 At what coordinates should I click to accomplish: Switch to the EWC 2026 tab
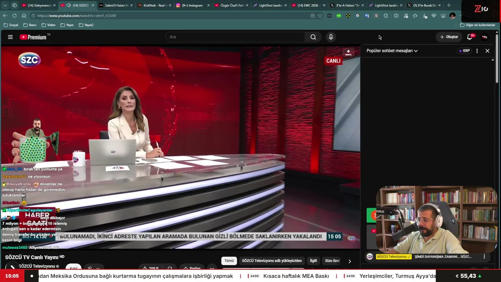pos(308,5)
